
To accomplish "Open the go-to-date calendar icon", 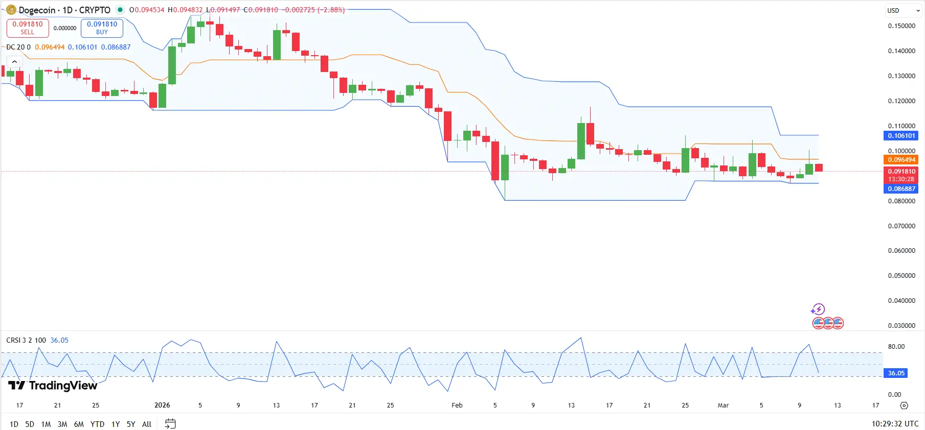I will click(170, 424).
